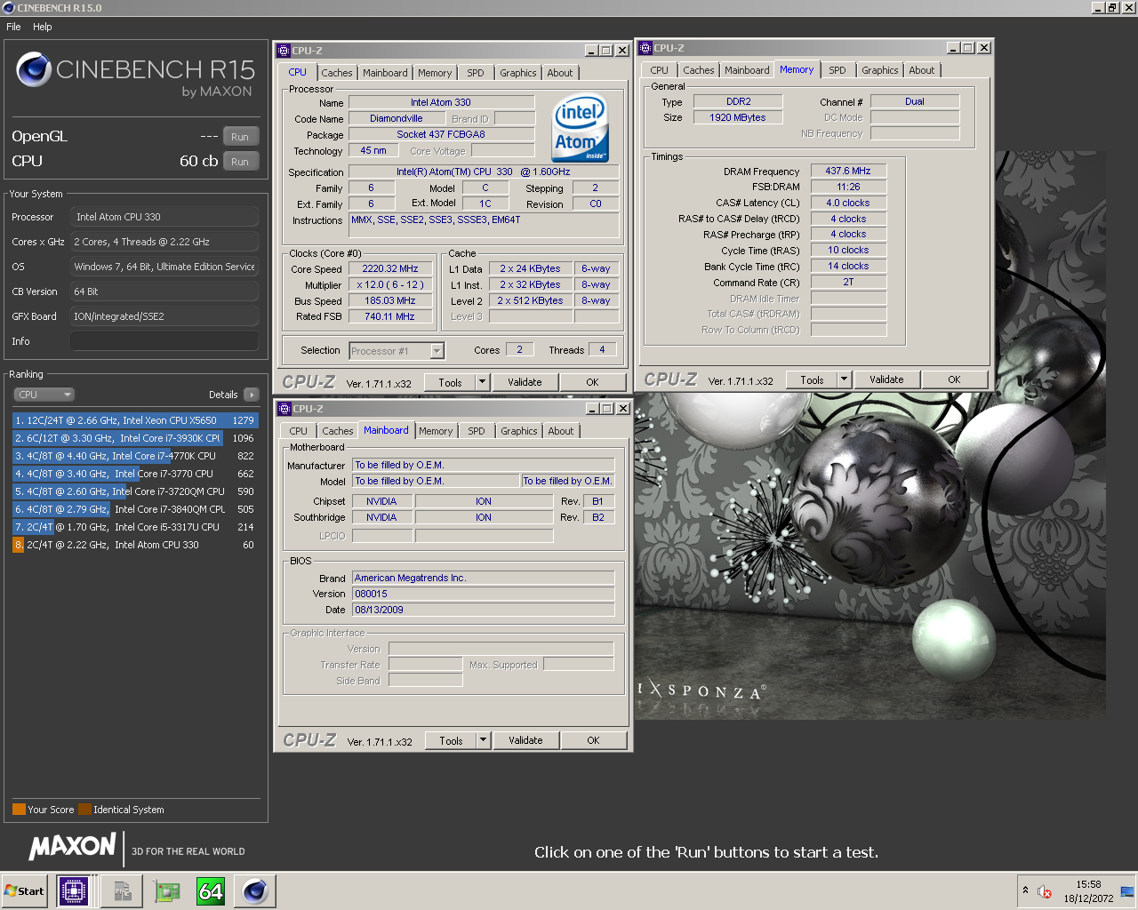Click Tools button in Memory window
Image resolution: width=1138 pixels, height=910 pixels.
(x=812, y=379)
